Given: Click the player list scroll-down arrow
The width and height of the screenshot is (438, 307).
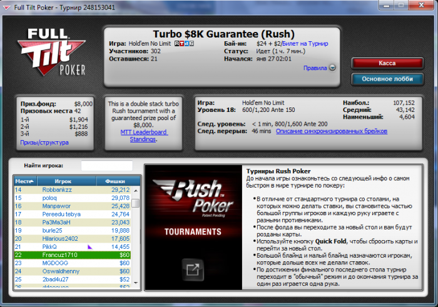Looking at the screenshot, I should 136,283.
